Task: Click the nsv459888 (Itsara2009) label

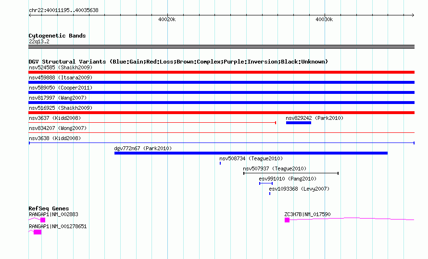Action: tap(61, 78)
